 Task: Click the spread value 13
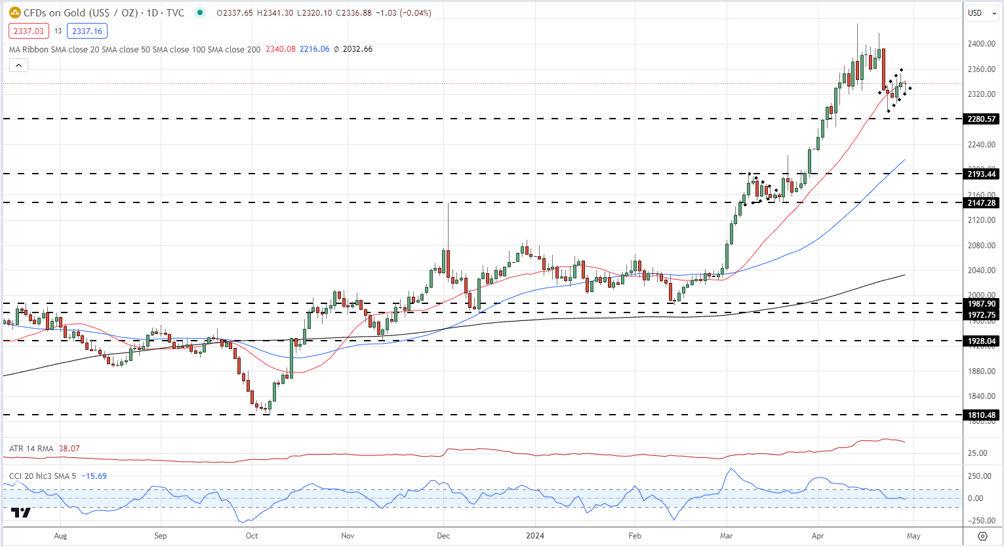(58, 31)
